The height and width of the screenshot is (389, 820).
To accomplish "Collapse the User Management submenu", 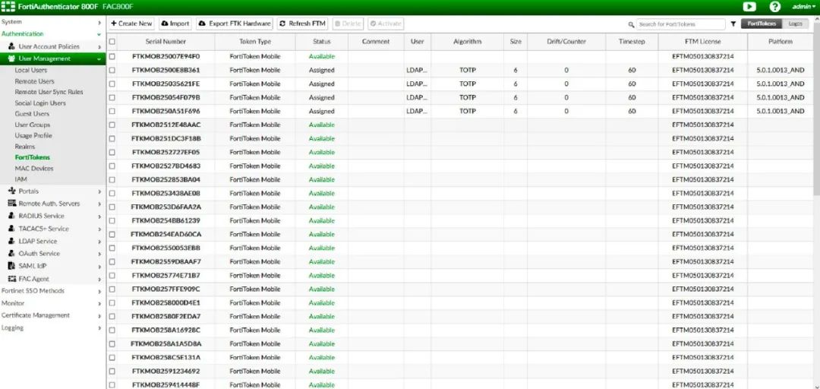I will point(52,59).
